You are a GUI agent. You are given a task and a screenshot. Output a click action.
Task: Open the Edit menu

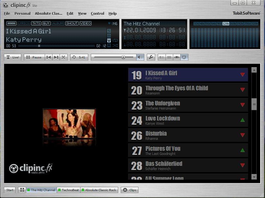click(x=70, y=14)
